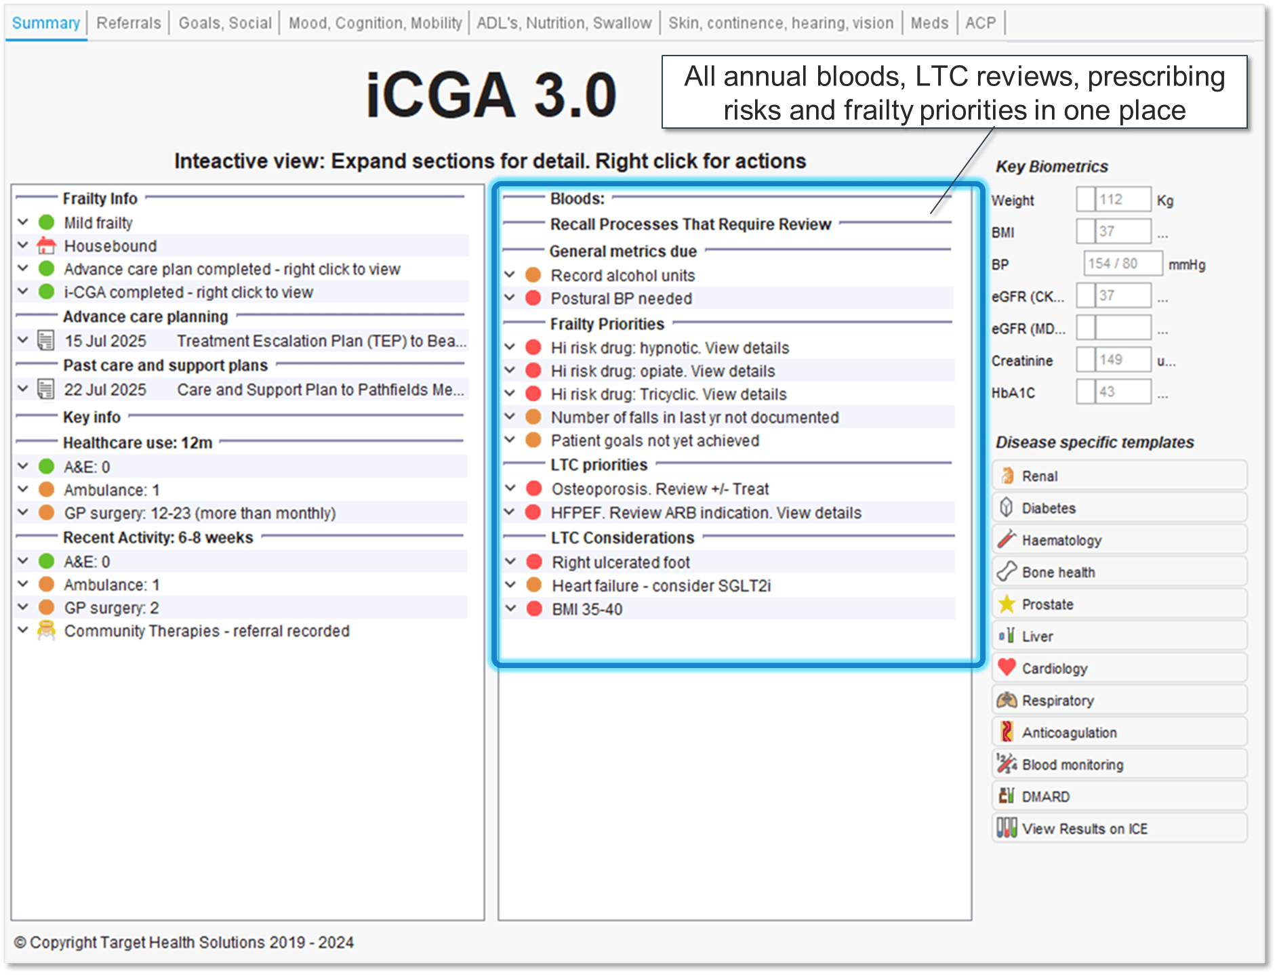This screenshot has height=975, width=1277.
Task: Open the Mood, Cognition, Mobility tab
Action: point(375,23)
